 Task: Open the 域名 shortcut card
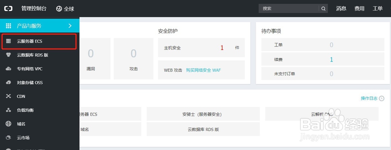click(x=110, y=129)
